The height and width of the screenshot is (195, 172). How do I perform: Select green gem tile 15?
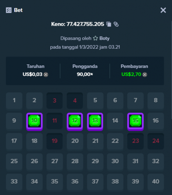coord(135,121)
